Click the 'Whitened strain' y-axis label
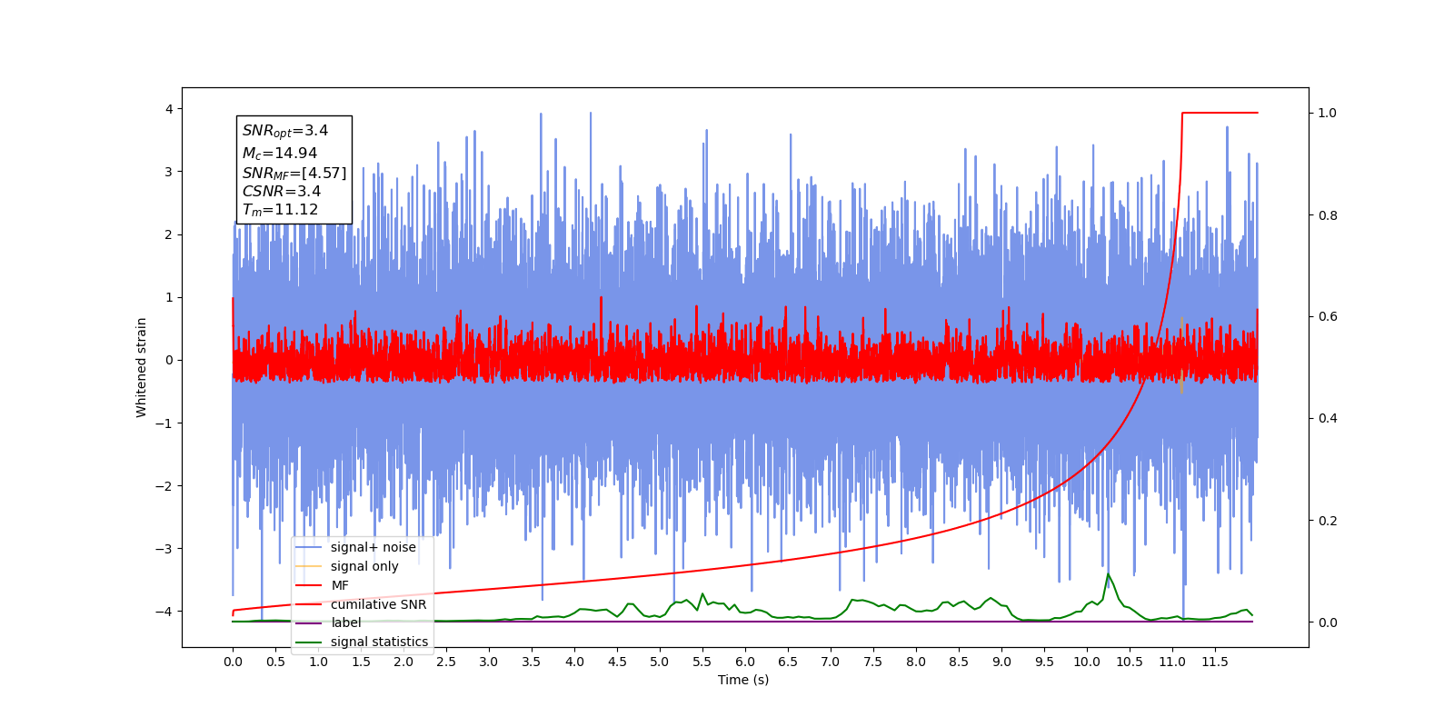The image size is (1454, 727). 142,367
